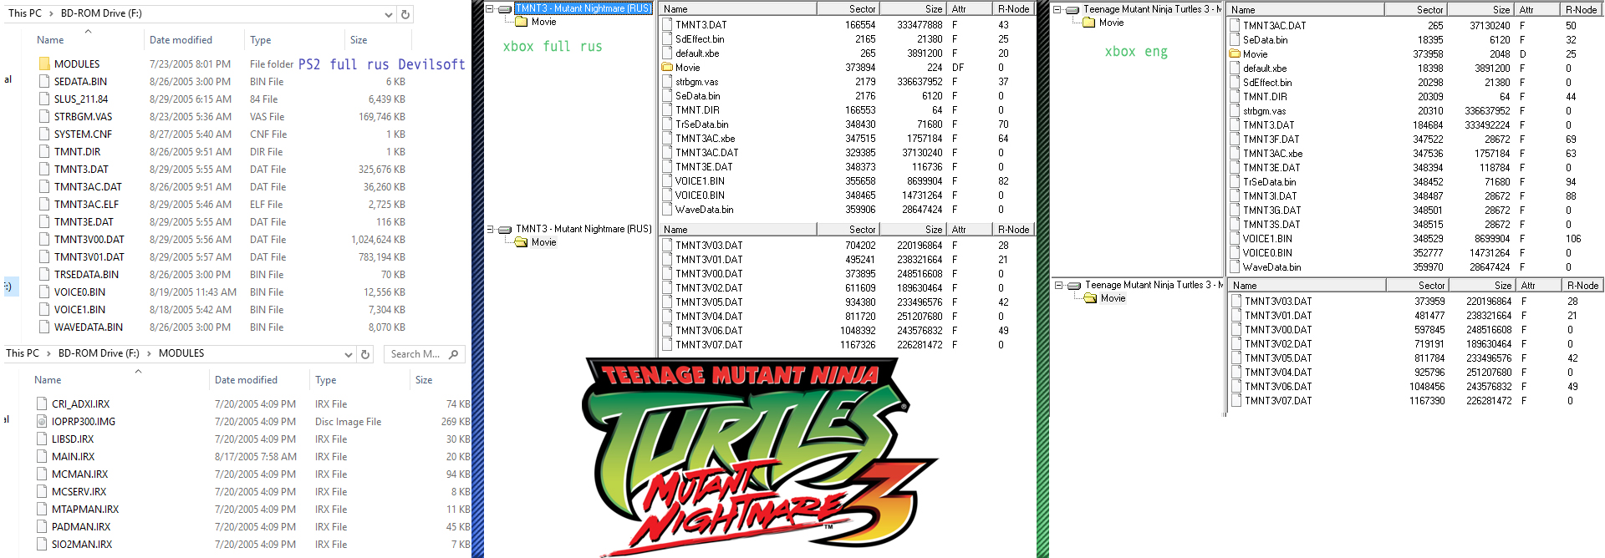Select TMNT3.DAT row at sector 166554
The height and width of the screenshot is (558, 1605).
coord(847,25)
